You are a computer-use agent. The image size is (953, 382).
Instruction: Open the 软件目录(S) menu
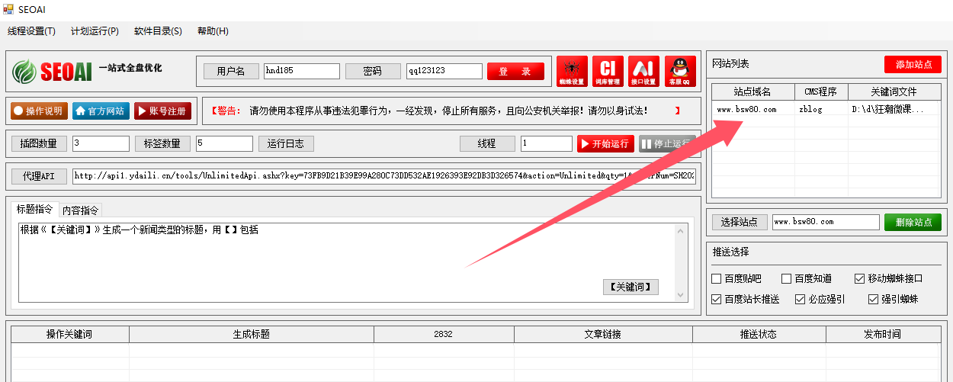click(x=158, y=31)
